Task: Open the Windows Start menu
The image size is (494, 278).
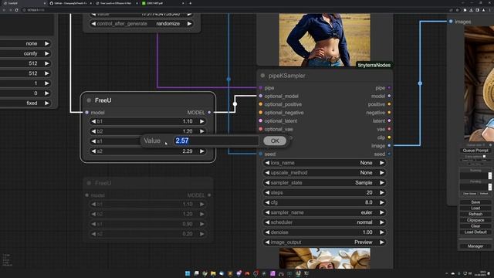Action: (188, 273)
